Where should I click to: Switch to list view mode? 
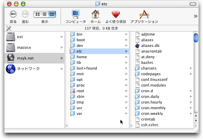[45, 14]
